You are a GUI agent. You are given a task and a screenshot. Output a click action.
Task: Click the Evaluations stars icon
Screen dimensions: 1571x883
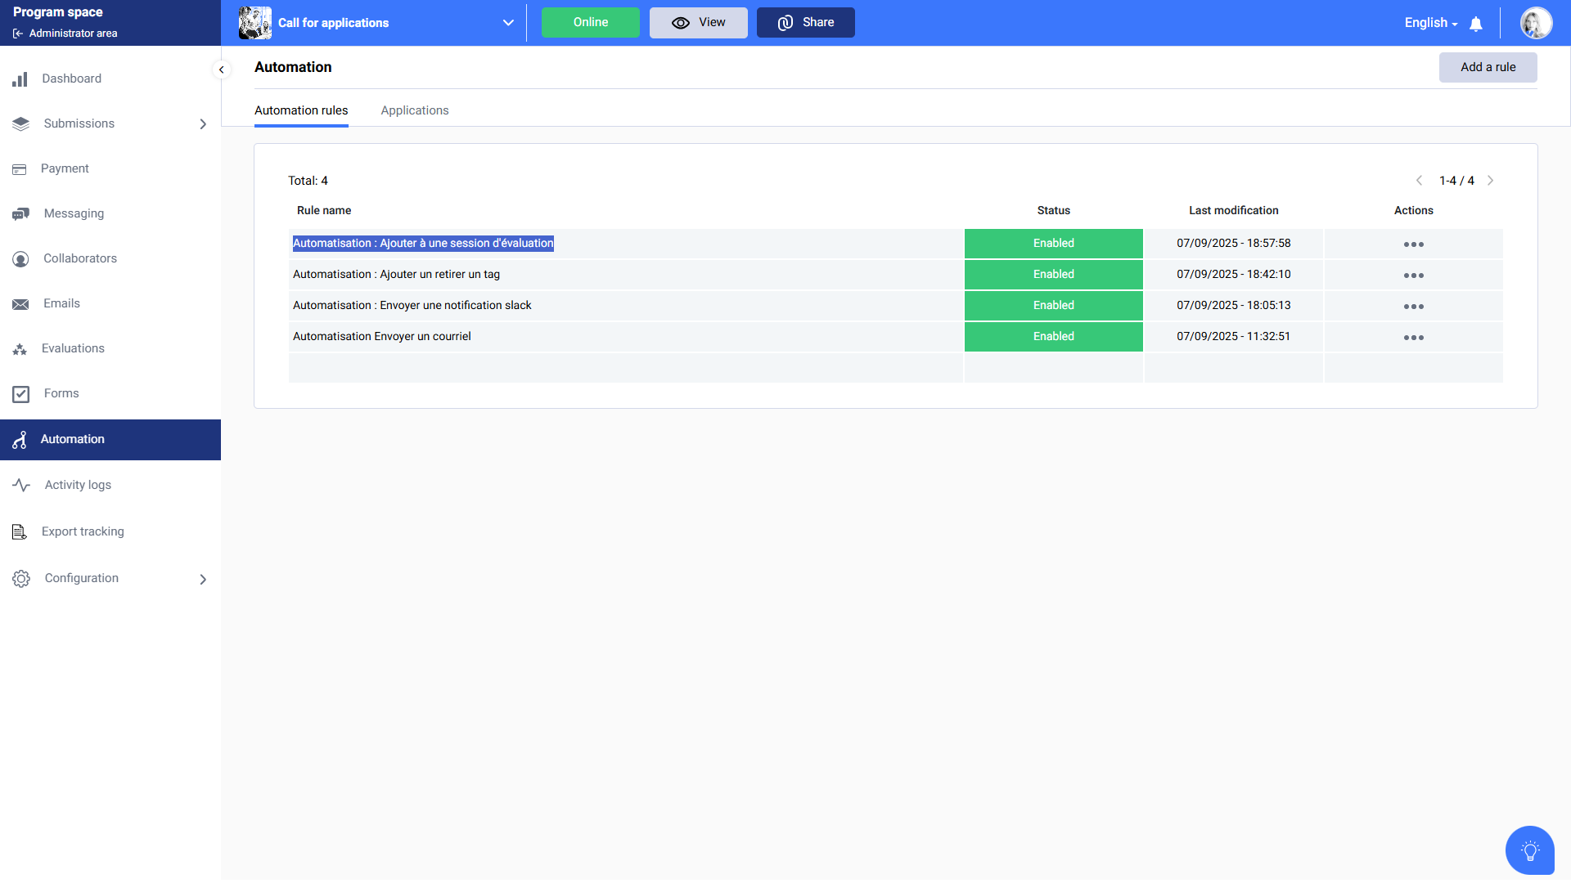click(x=20, y=349)
